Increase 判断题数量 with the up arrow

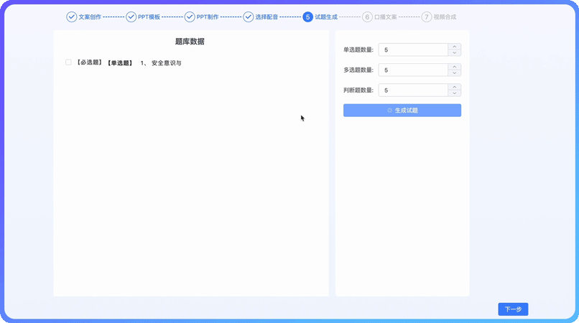point(454,87)
